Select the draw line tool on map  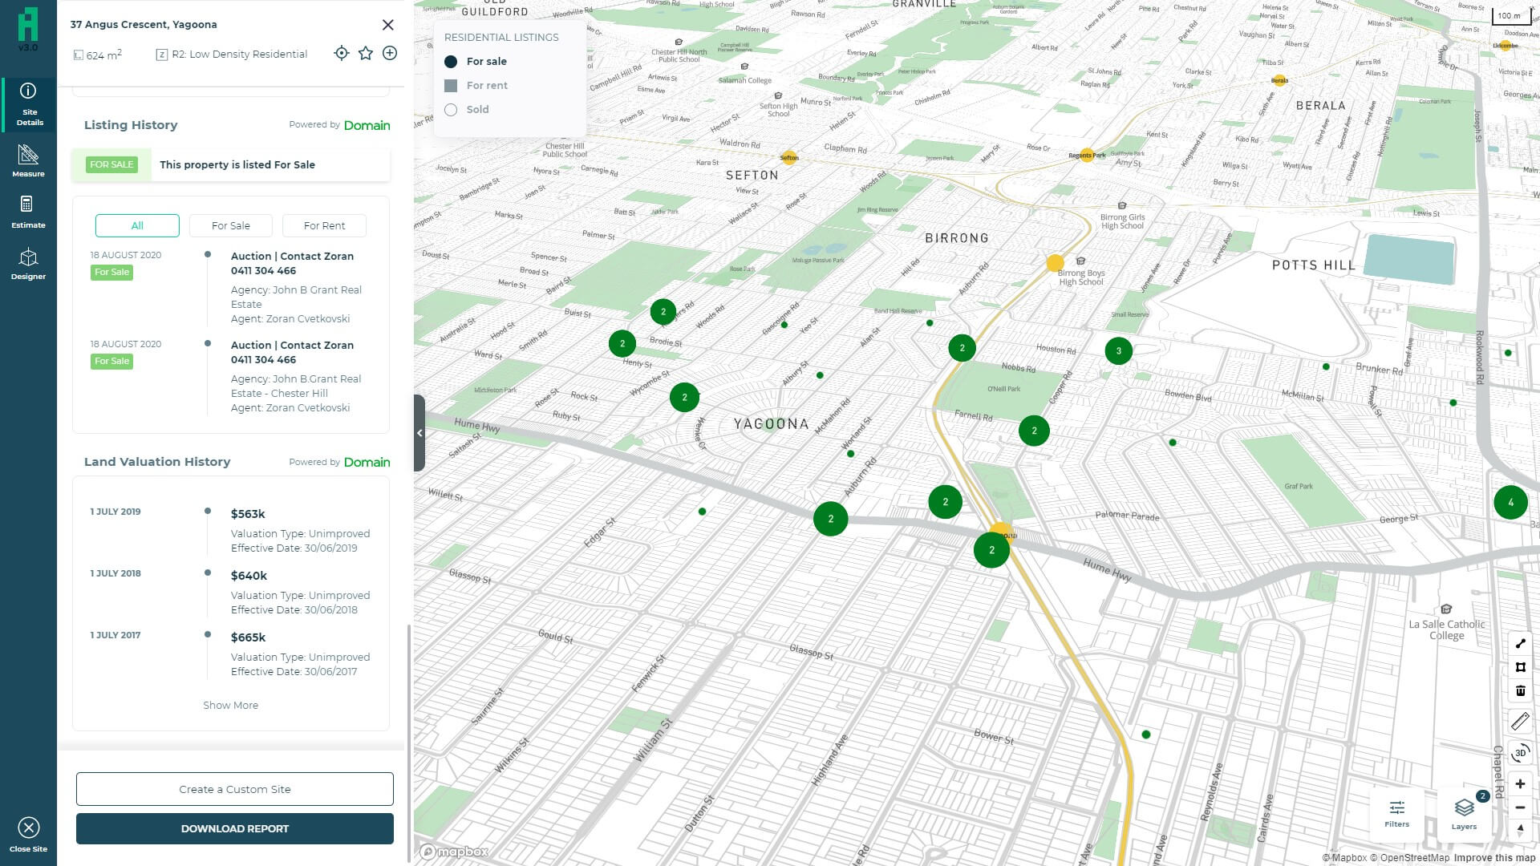point(1520,643)
